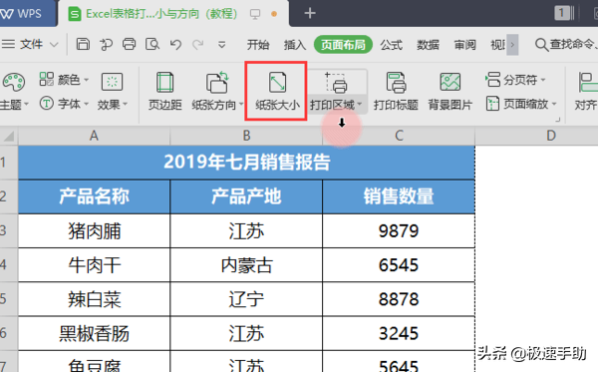Click the export to PDF icon

[106, 45]
